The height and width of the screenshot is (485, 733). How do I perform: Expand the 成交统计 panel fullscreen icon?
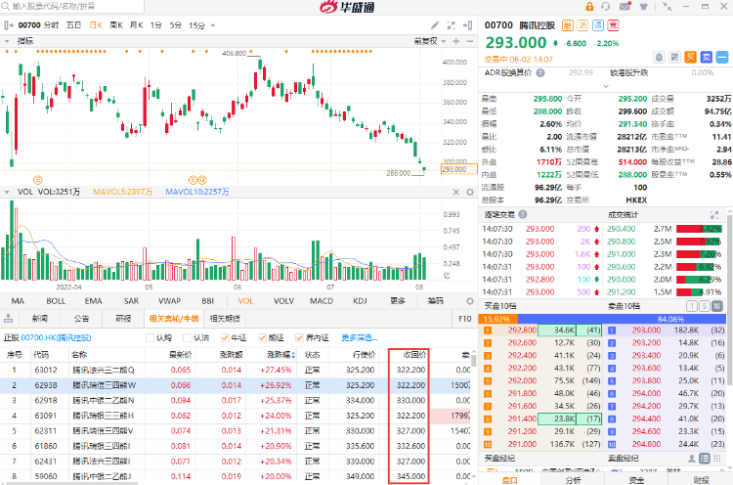coord(714,215)
